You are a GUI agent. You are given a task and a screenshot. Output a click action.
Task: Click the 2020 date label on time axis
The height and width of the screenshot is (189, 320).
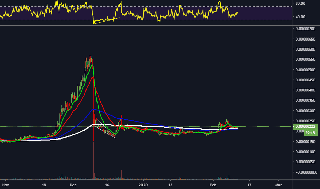pyautogui.click(x=143, y=185)
